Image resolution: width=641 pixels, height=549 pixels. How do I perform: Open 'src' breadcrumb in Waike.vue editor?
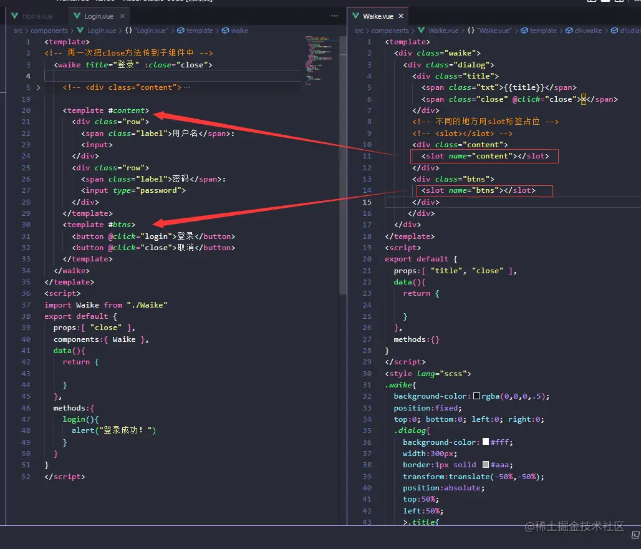click(x=359, y=31)
